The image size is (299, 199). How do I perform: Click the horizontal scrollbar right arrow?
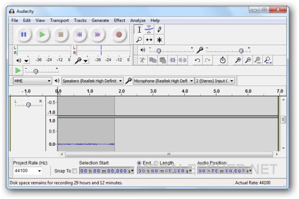277,154
